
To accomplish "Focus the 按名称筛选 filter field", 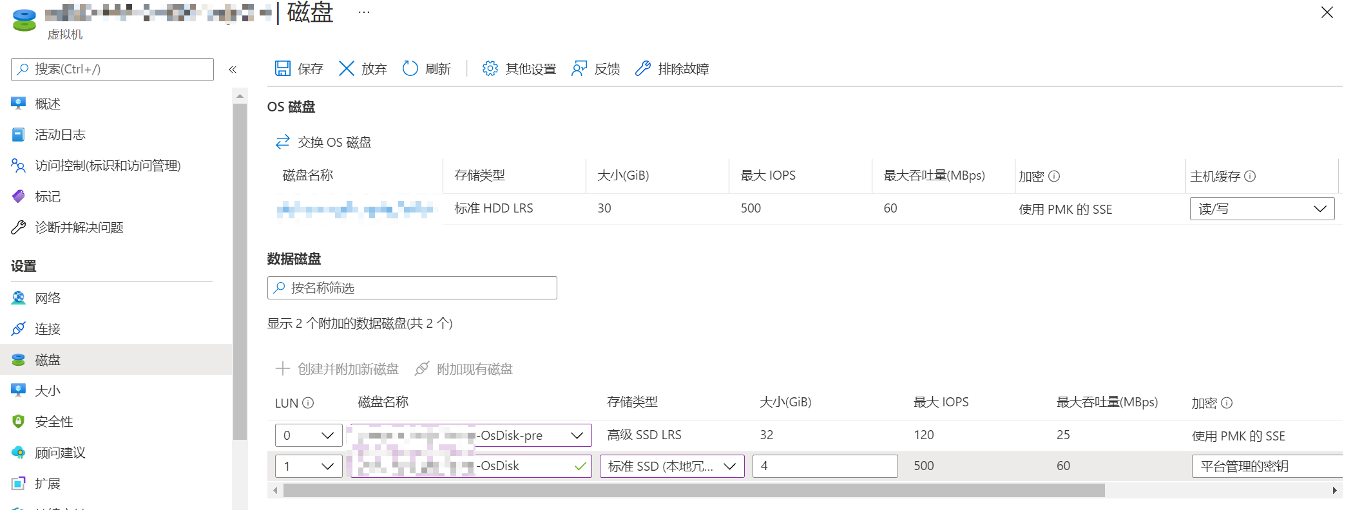I will pyautogui.click(x=412, y=288).
